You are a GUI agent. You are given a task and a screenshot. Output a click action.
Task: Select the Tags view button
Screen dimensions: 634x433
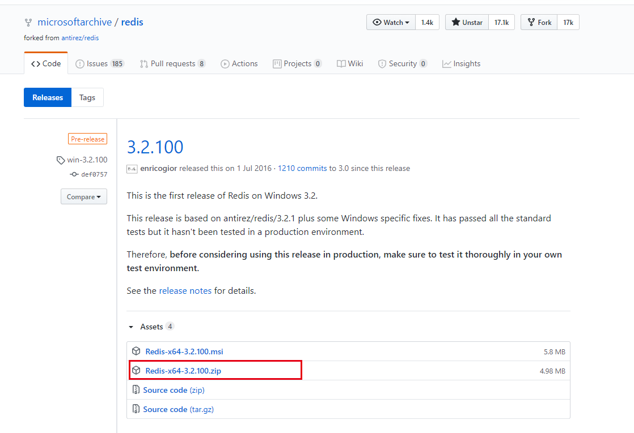87,97
